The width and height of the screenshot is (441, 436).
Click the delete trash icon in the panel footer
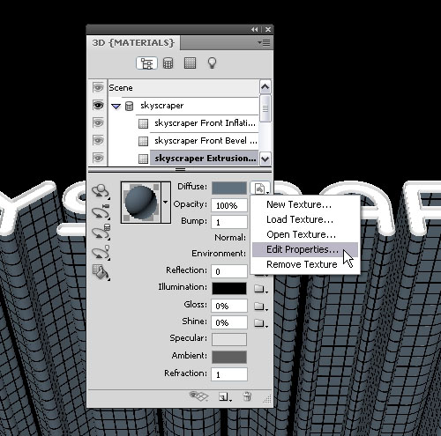point(247,397)
